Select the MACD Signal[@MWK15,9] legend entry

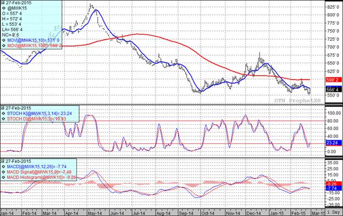(39, 172)
